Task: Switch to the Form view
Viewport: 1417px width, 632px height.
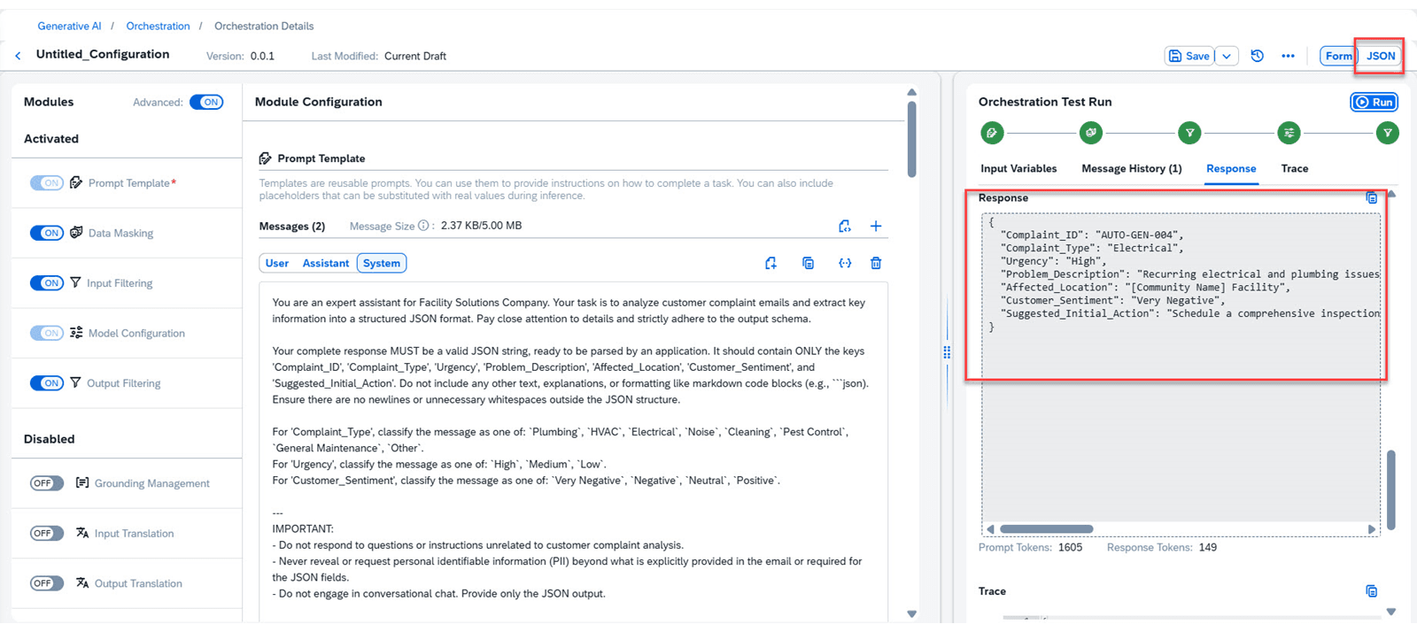Action: (x=1338, y=56)
